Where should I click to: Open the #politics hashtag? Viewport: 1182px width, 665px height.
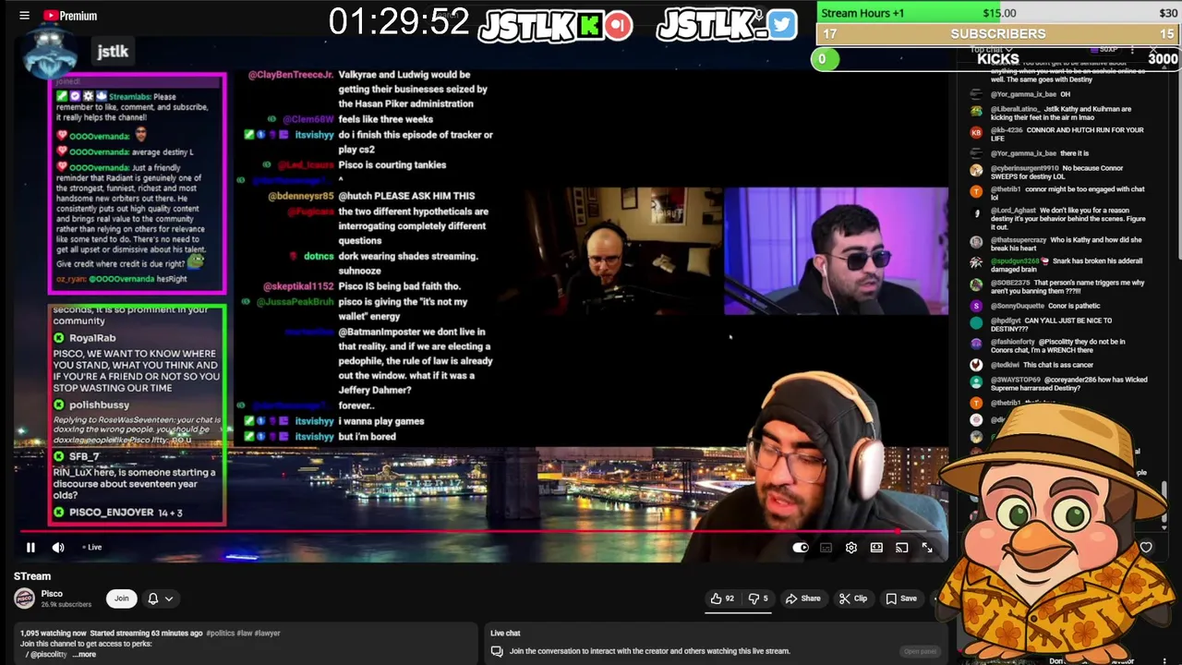coord(220,634)
